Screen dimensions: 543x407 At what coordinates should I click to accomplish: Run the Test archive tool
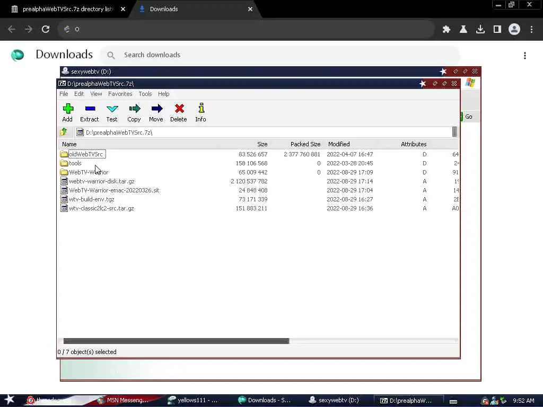112,112
